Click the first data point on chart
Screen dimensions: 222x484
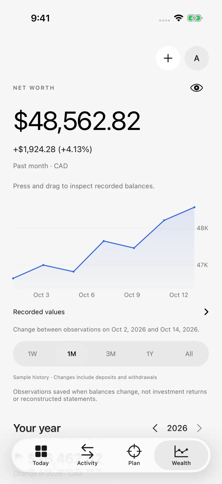point(13,278)
